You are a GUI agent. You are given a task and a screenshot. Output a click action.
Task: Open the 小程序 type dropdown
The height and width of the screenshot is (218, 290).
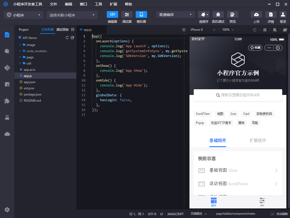24,15
